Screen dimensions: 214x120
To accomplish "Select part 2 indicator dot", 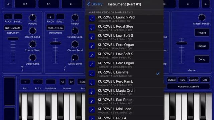I will pyautogui.click(x=65, y=67).
